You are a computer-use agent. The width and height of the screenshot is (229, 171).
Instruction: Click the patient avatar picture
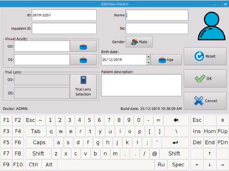tap(212, 26)
